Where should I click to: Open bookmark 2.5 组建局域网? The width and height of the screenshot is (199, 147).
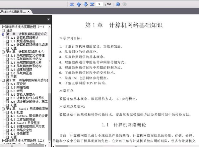[x=21, y=70]
